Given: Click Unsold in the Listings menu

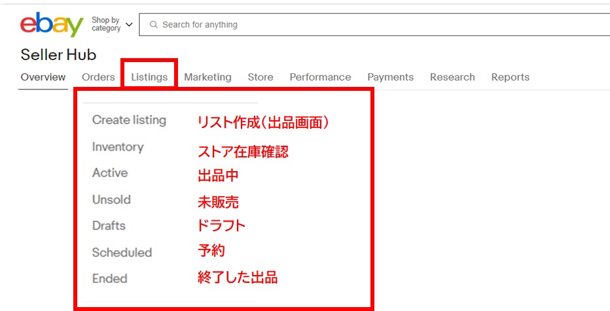Looking at the screenshot, I should [111, 200].
